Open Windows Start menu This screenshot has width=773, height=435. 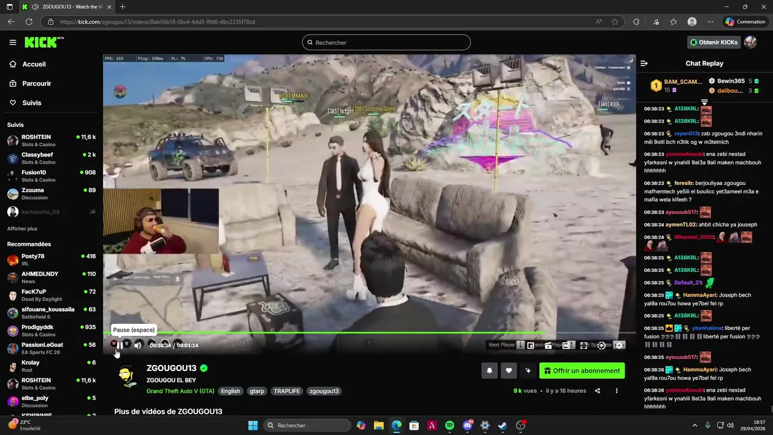253,425
